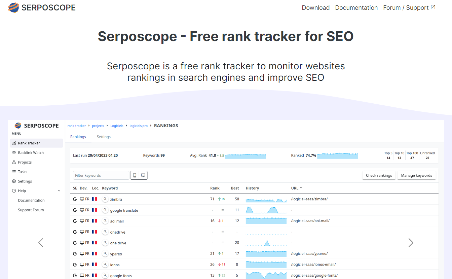452x279 pixels.
Task: Click the Help question mark icon
Action: click(x=13, y=190)
